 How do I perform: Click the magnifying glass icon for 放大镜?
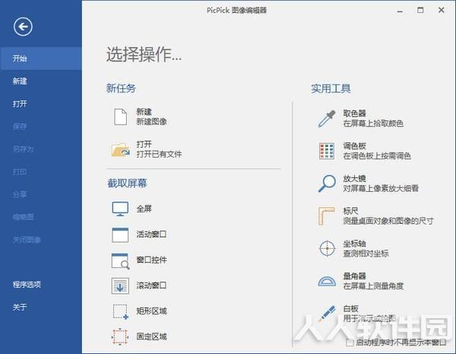tap(327, 183)
